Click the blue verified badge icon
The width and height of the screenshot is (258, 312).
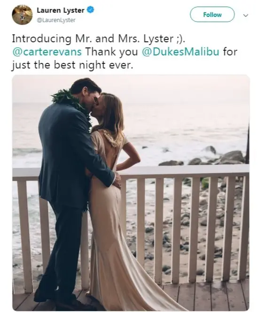click(91, 10)
